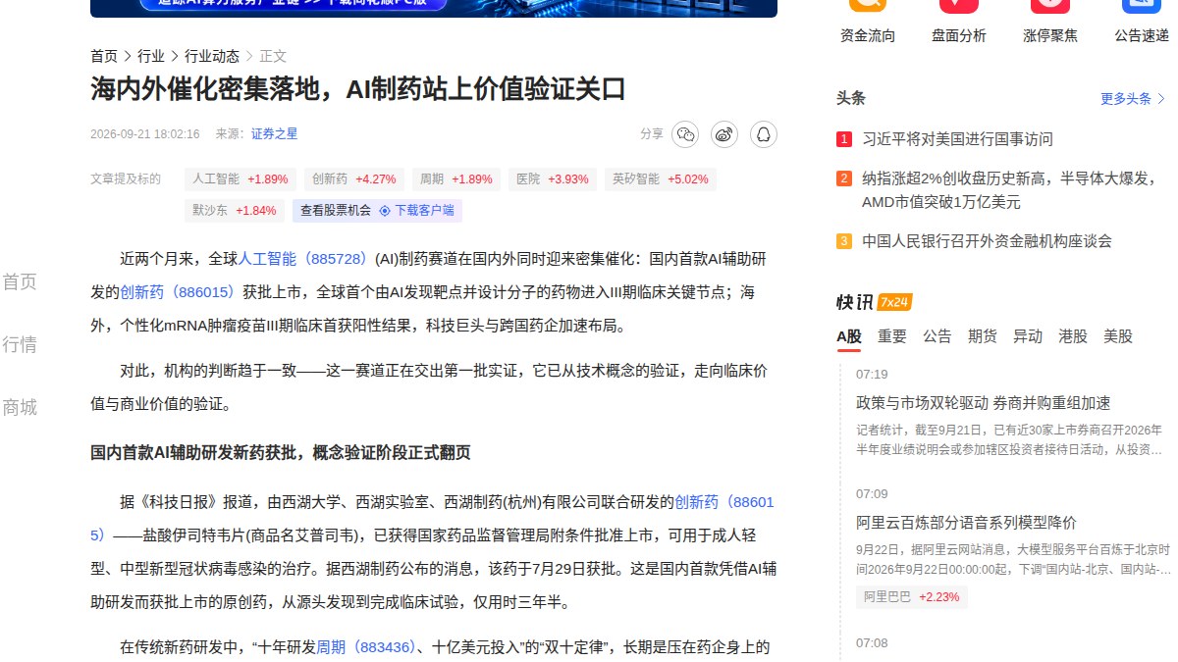Click the red number 1 headline badge

point(844,139)
